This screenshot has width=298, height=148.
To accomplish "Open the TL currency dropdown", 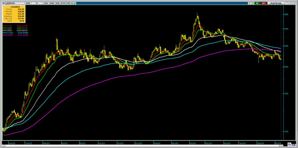I will tap(37, 3).
